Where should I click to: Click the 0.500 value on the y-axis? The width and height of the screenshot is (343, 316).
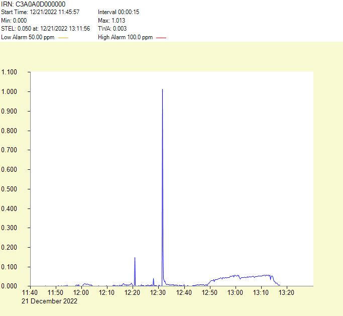click(x=10, y=189)
